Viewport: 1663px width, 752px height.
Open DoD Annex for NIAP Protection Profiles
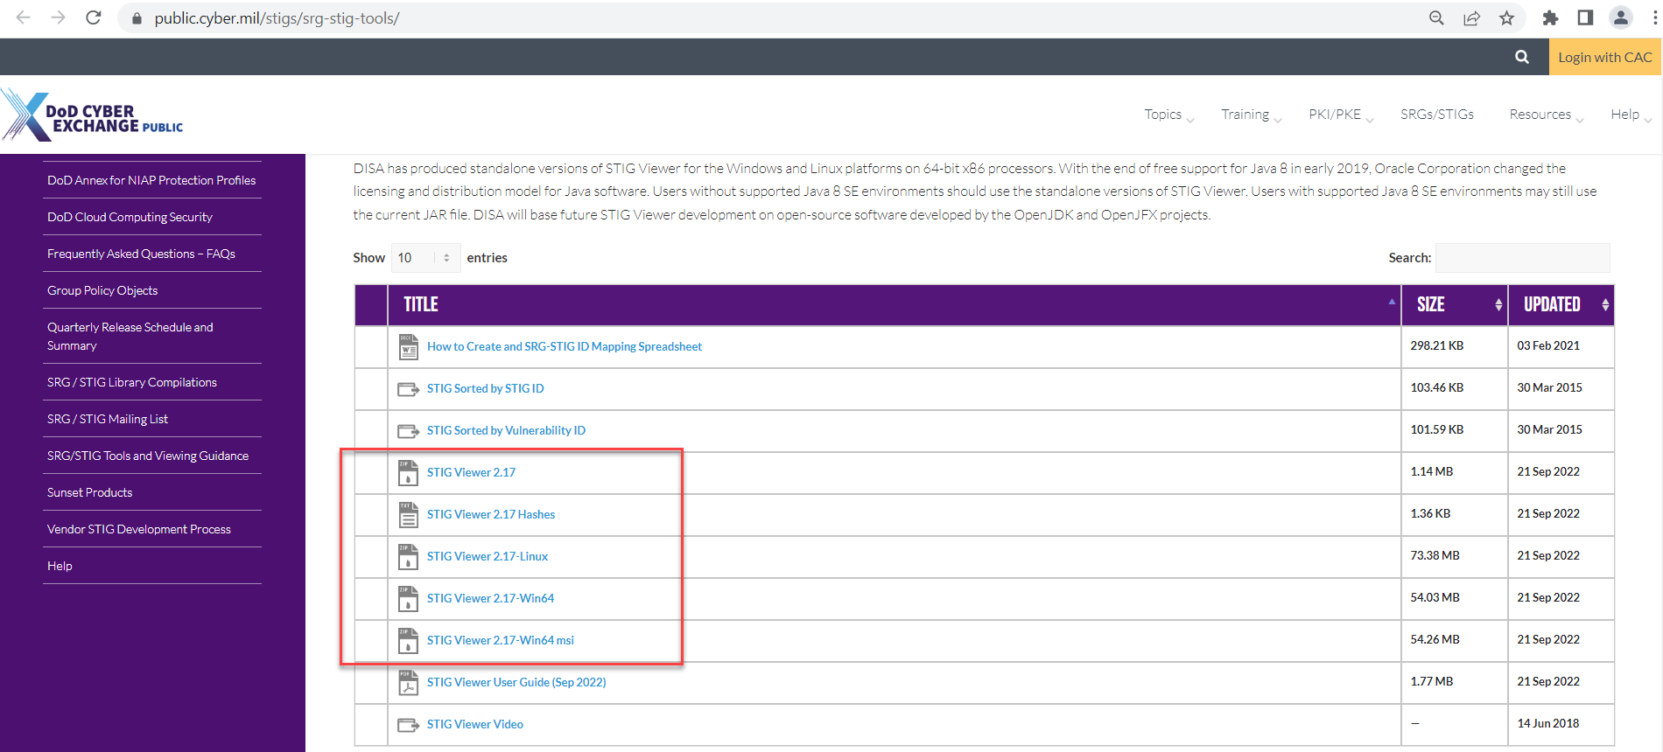[151, 180]
